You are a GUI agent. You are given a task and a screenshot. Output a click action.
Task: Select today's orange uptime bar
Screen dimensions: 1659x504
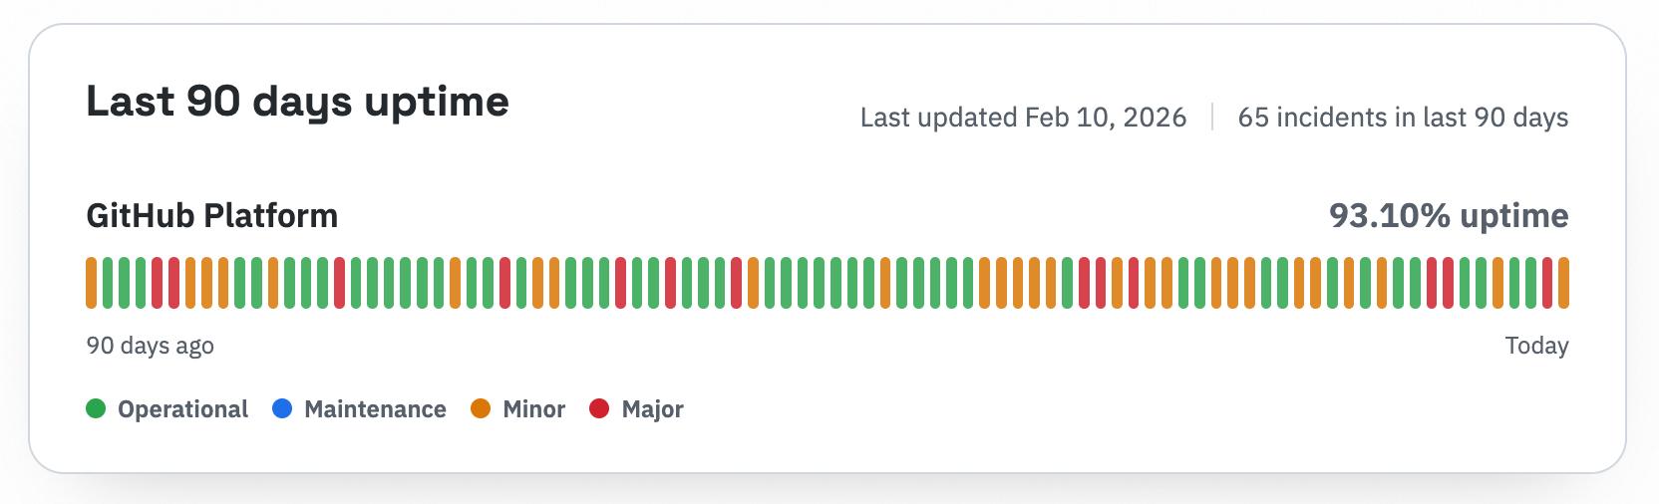(x=1563, y=283)
